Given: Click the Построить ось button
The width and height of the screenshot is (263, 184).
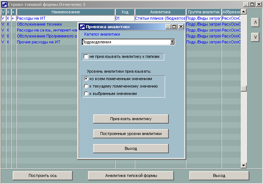Looking at the screenshot, I should point(43,175).
